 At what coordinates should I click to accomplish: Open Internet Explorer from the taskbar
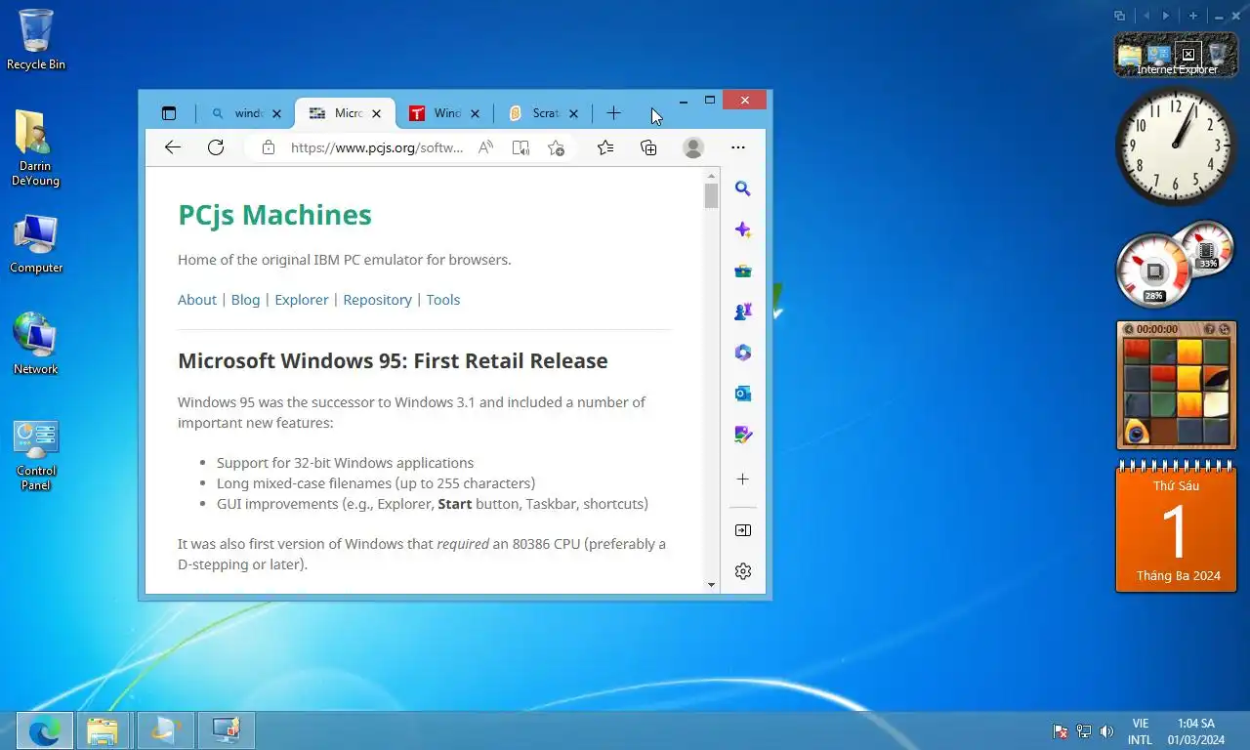coord(165,730)
